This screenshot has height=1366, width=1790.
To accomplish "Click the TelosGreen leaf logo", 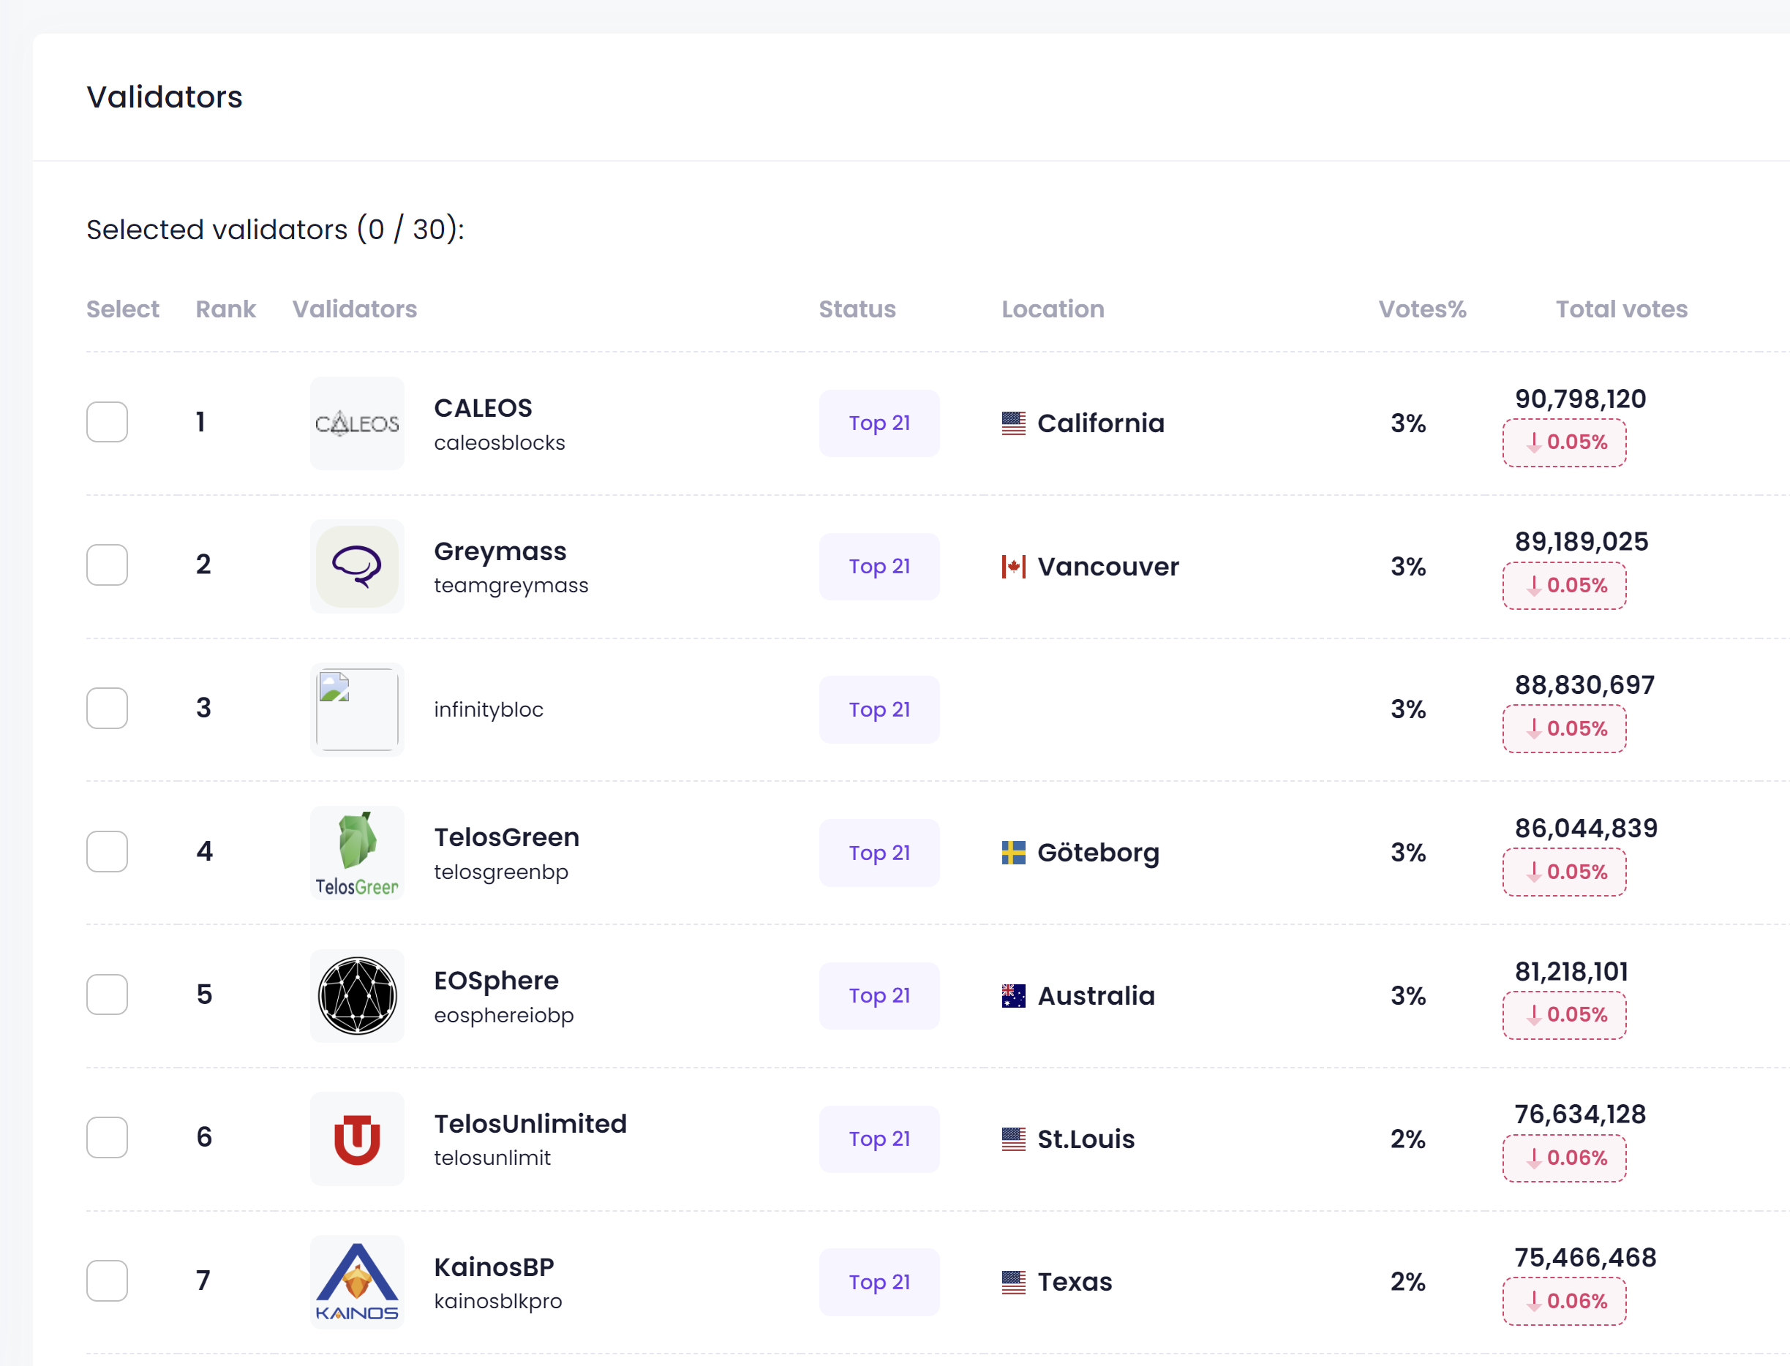I will click(357, 852).
